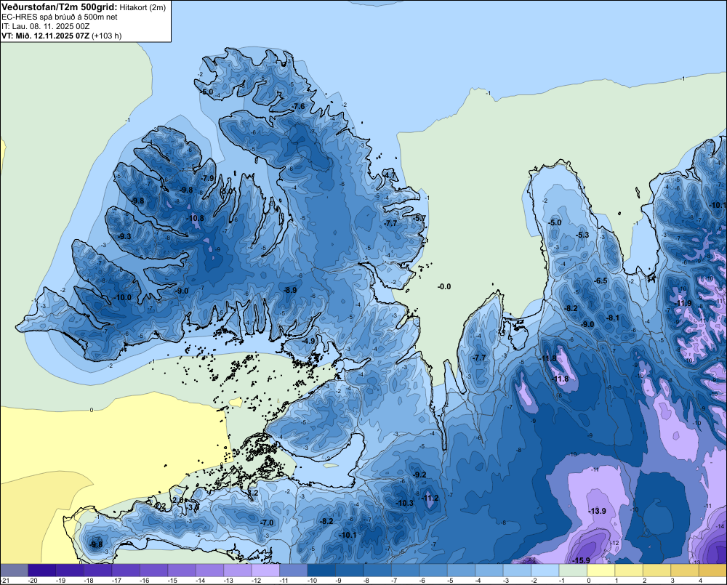Click the light yellow legend swatch between 0 and 1
This screenshot has height=585, width=727.
601,570
